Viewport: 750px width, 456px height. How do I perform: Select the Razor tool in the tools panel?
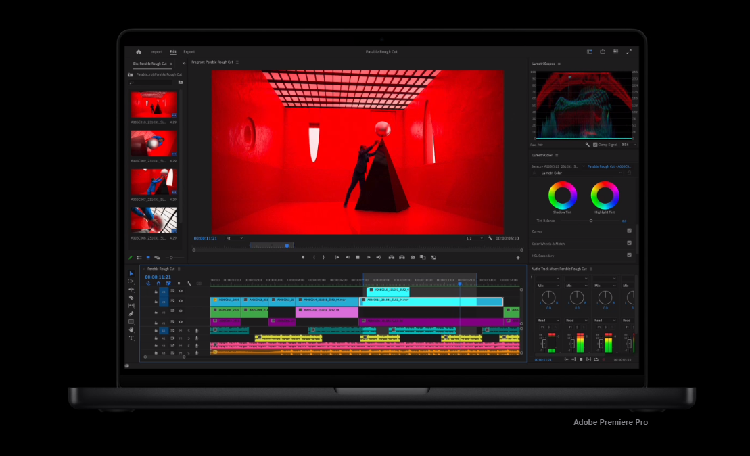coord(131,298)
